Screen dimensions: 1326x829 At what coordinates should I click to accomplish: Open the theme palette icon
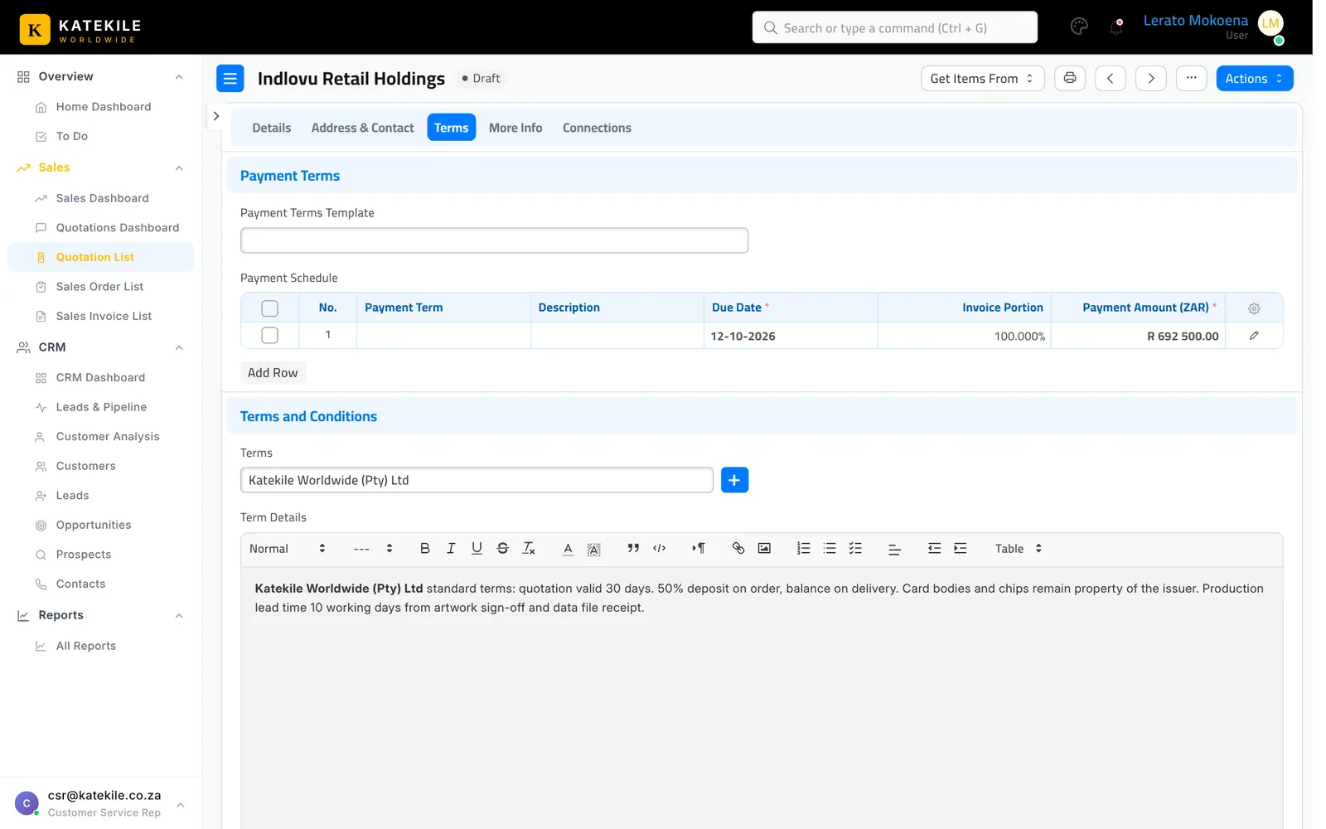click(1079, 27)
